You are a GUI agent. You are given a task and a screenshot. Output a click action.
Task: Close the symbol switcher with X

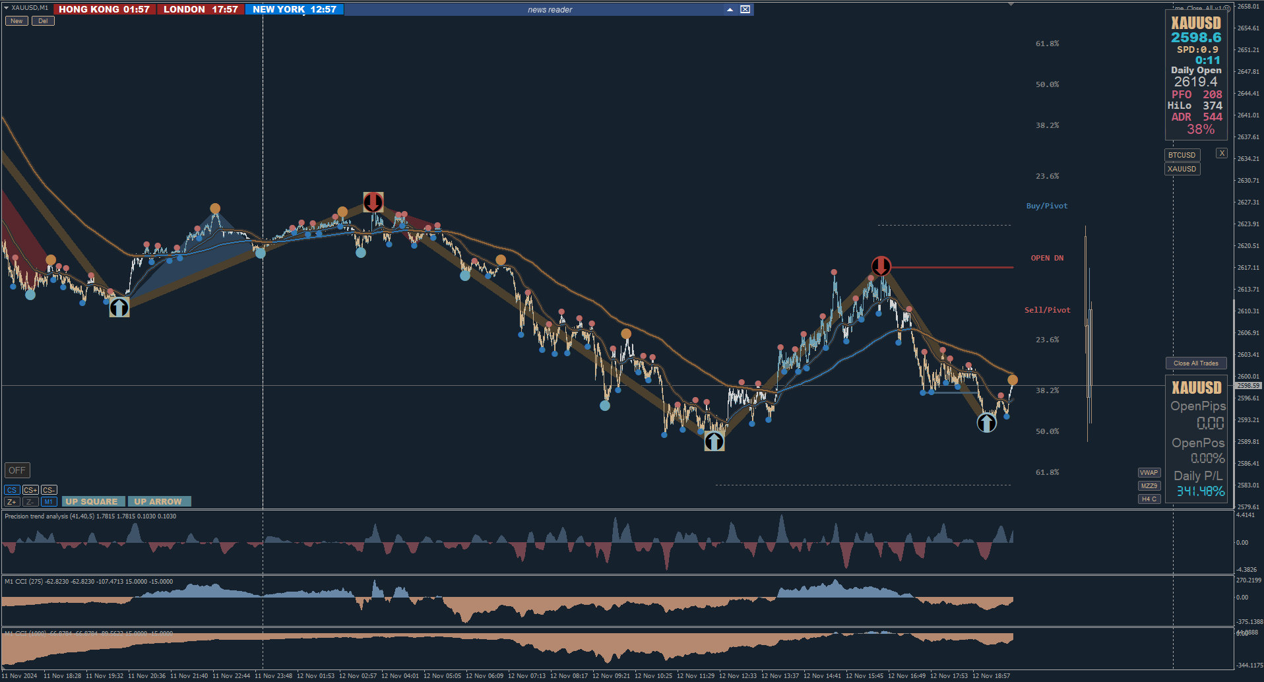pos(1222,153)
